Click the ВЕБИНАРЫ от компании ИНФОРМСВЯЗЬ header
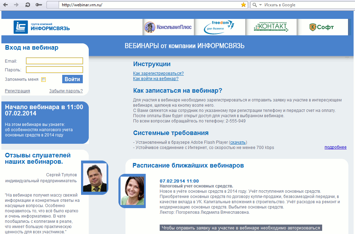355x234 pixels. (184, 46)
